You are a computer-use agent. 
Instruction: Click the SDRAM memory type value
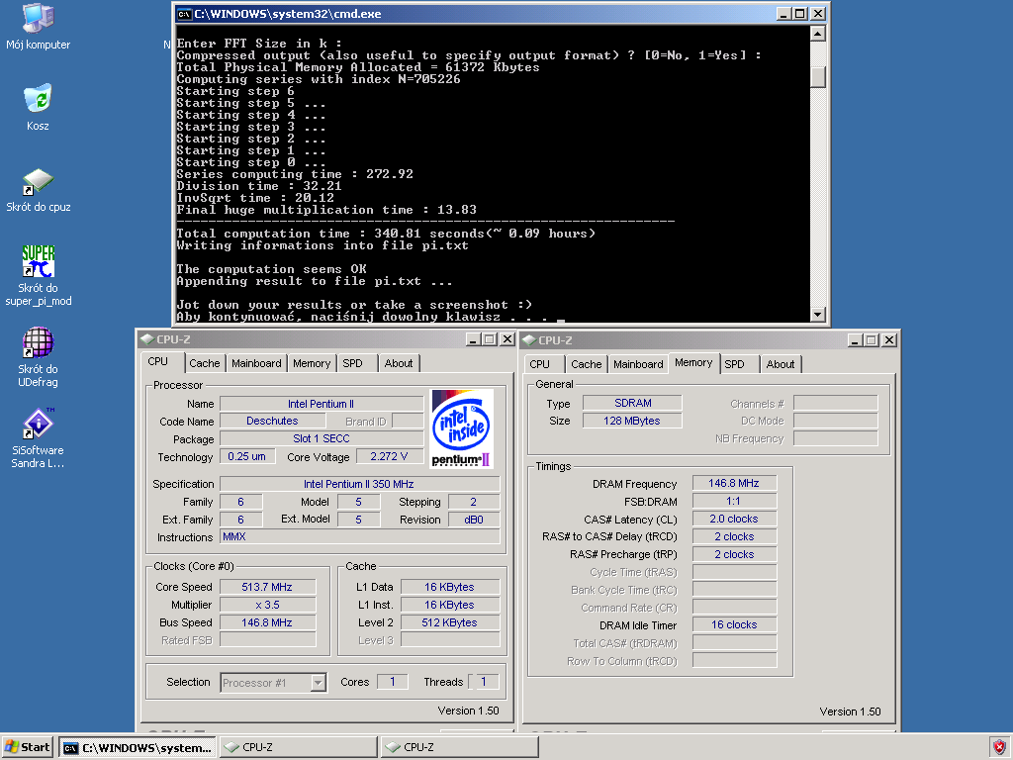(632, 403)
